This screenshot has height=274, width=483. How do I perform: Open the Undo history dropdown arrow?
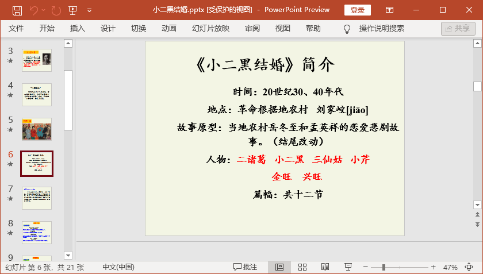44,10
